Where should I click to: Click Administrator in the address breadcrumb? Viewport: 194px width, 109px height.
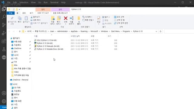pos(62,31)
